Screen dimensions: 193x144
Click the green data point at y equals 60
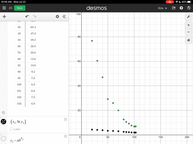pyautogui.click(x=97, y=61)
